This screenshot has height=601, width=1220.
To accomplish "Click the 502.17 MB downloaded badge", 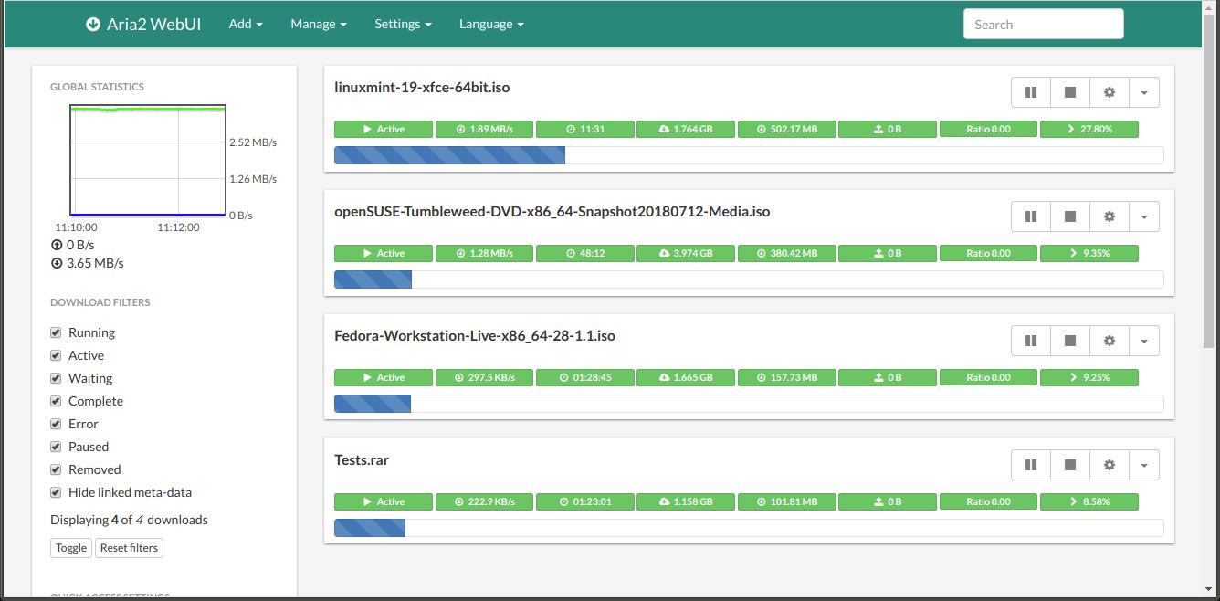I will click(786, 129).
